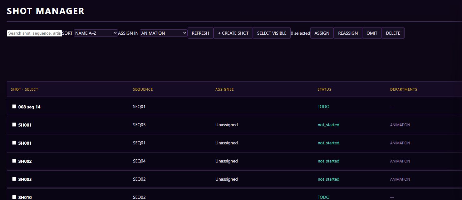Click the not_started status in SH003 row
The width and height of the screenshot is (462, 200).
tap(328, 179)
